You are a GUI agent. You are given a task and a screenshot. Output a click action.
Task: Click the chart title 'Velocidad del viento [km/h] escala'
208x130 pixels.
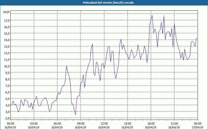point(108,3)
